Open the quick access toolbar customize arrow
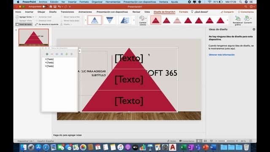 (70, 7)
